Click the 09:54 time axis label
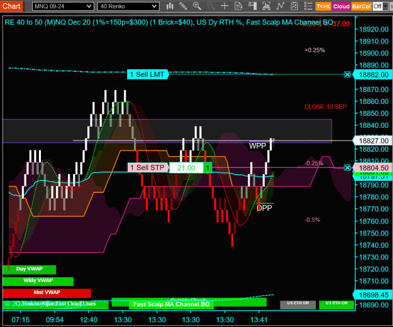 tap(55, 319)
